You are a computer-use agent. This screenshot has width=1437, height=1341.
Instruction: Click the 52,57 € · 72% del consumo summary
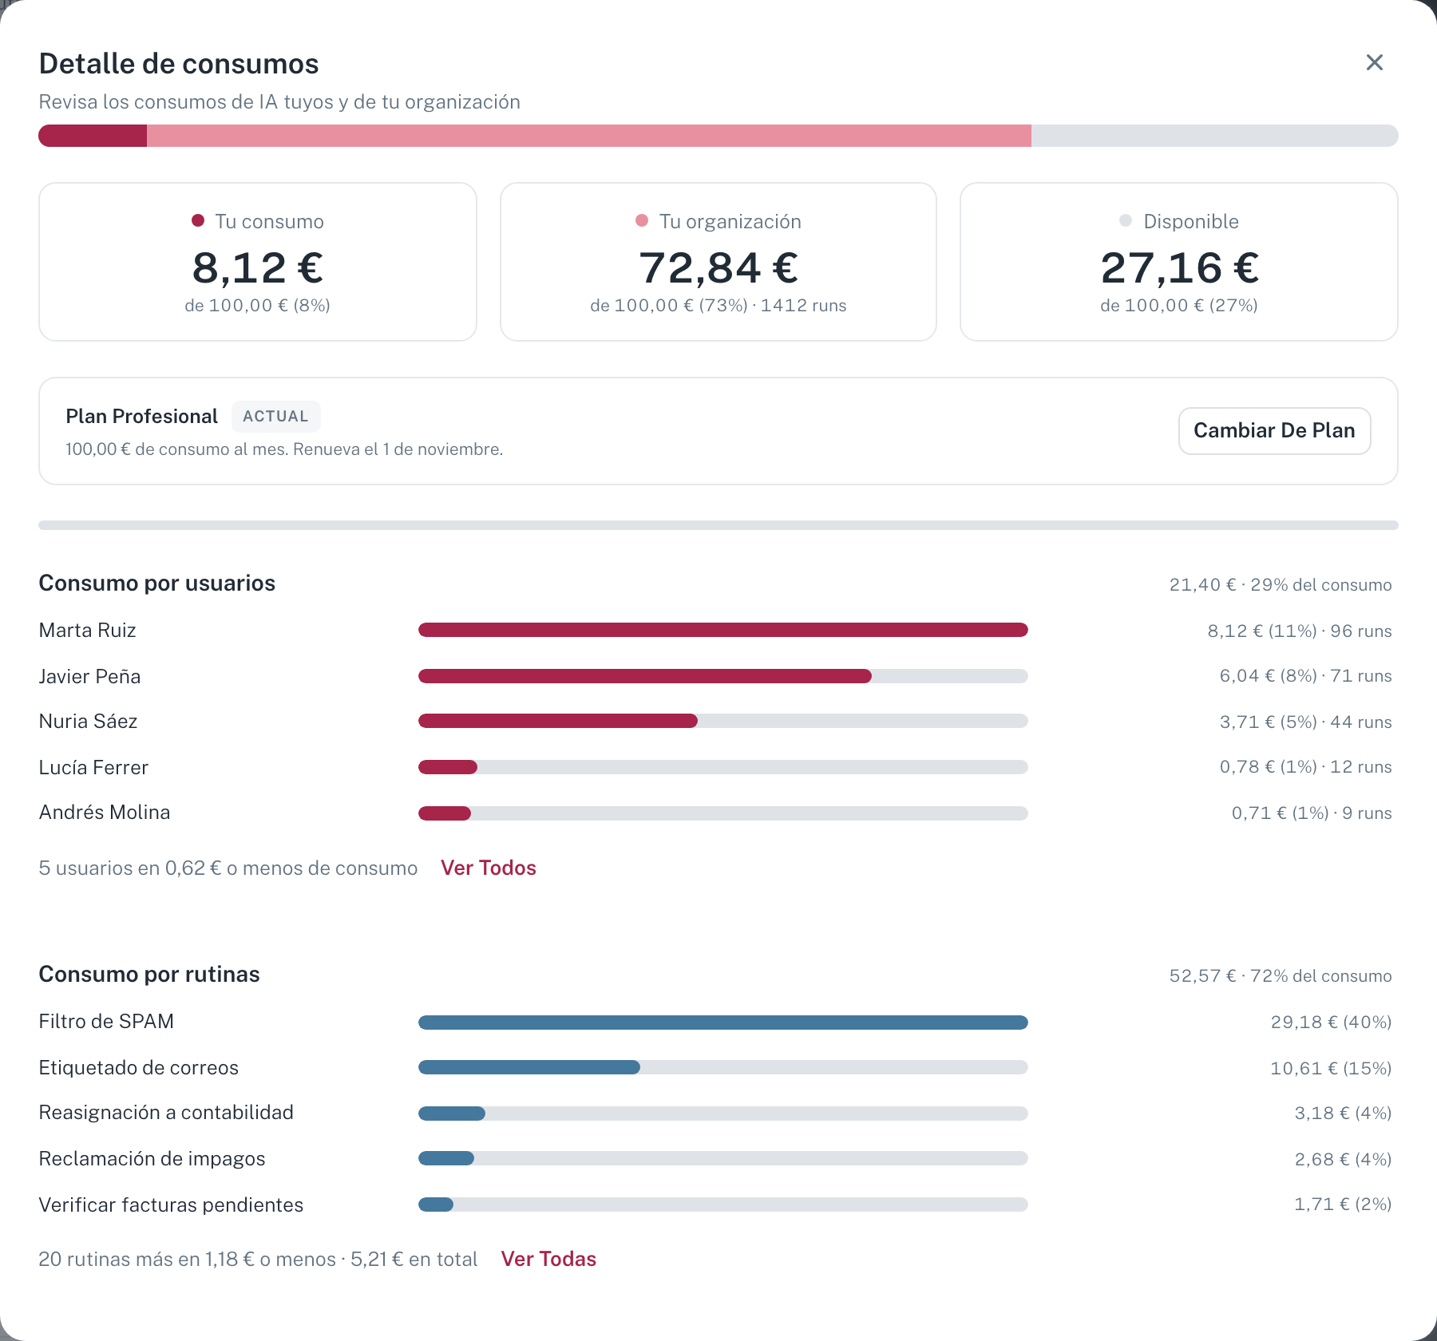pos(1281,976)
